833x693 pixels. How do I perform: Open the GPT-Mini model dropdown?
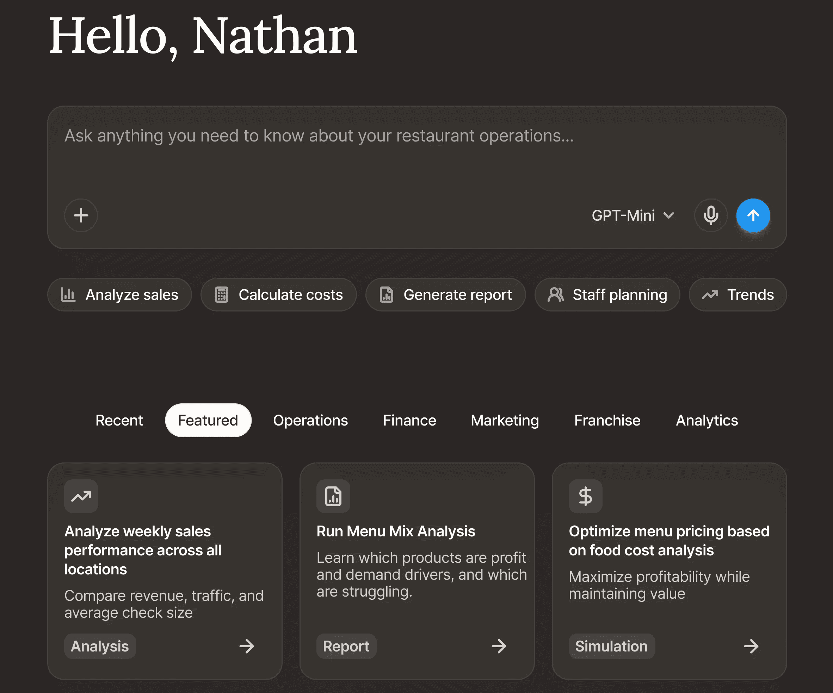point(633,215)
